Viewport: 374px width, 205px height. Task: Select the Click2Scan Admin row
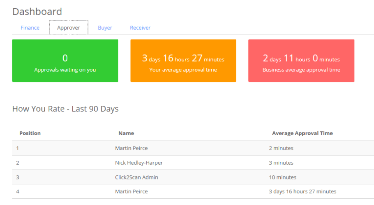pos(193,177)
